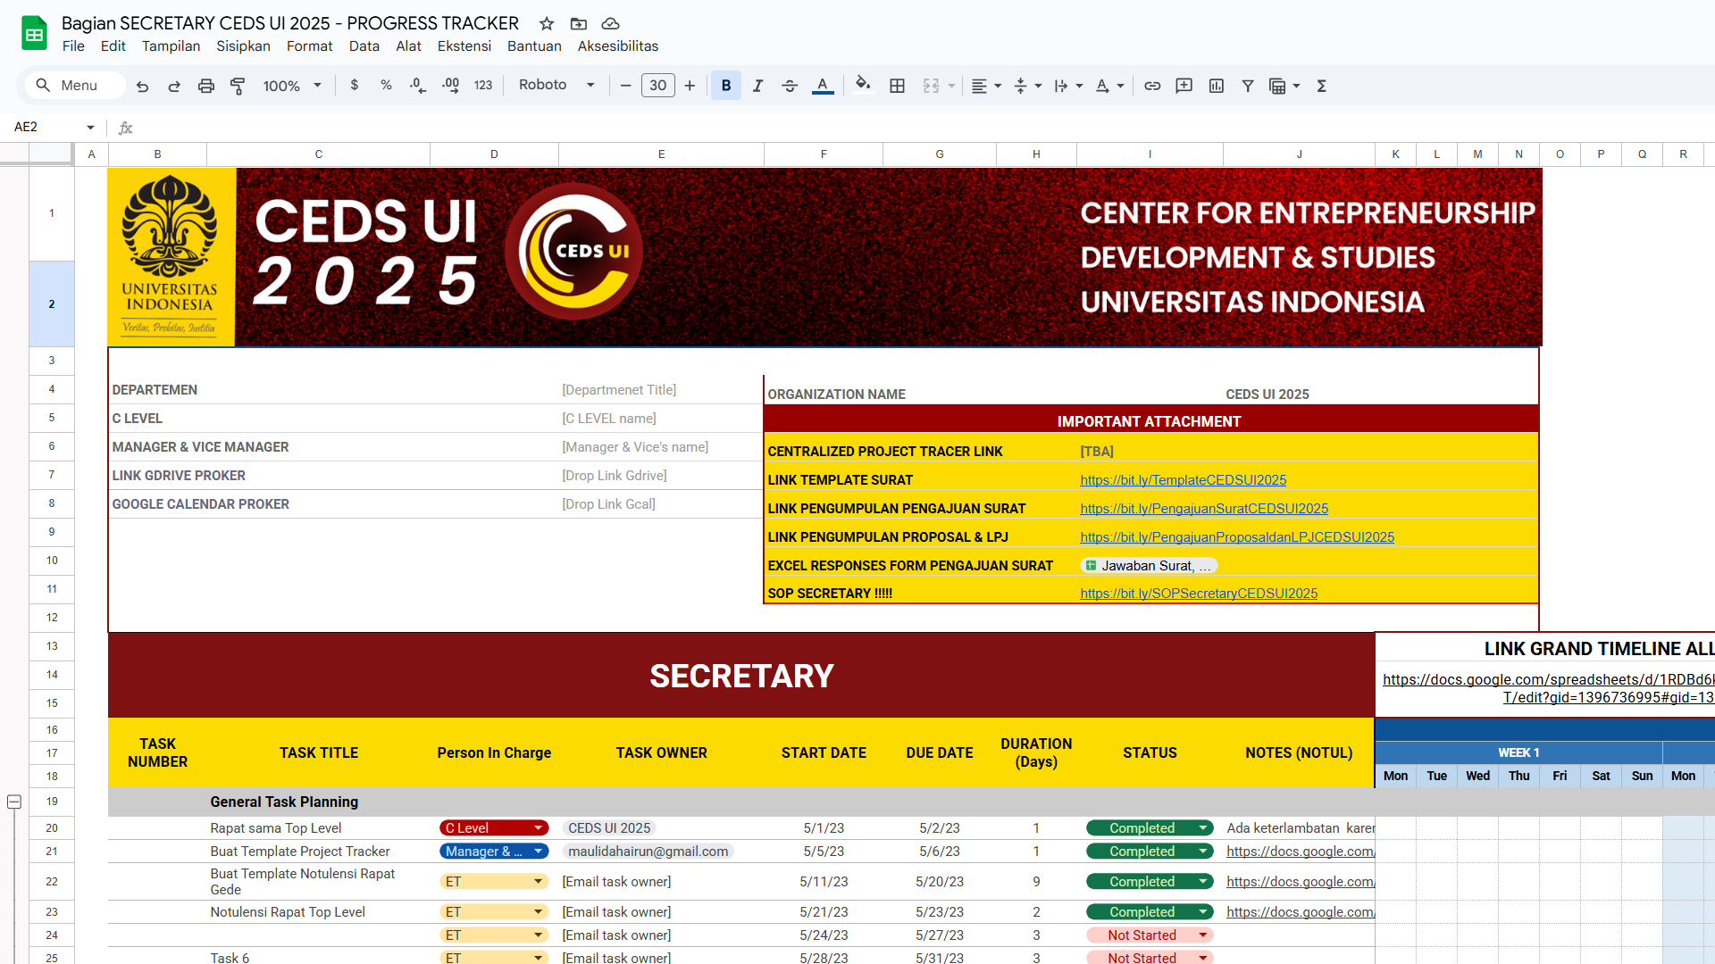Click the Jawaban Surat file chip
This screenshot has height=964, width=1715.
click(x=1149, y=566)
